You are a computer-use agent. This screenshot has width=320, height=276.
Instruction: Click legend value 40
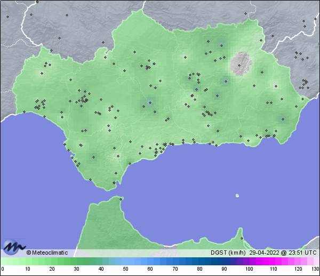pos(101,269)
